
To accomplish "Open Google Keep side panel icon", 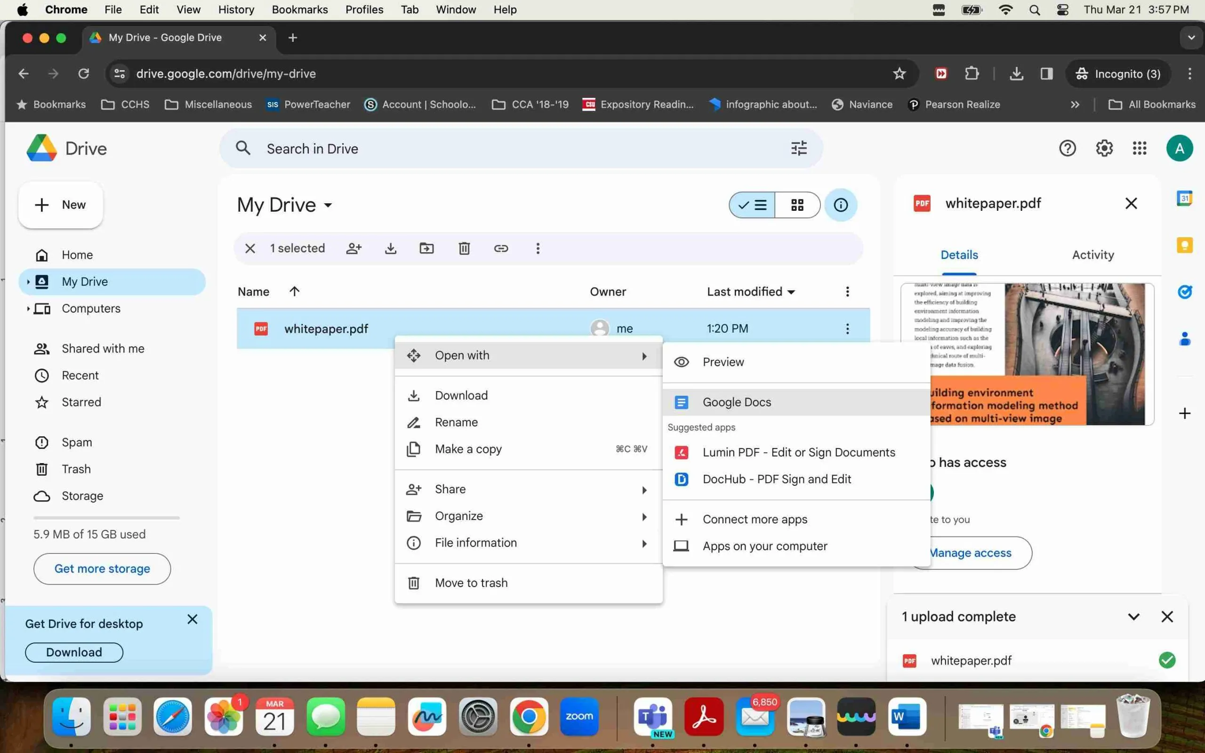I will click(1185, 245).
